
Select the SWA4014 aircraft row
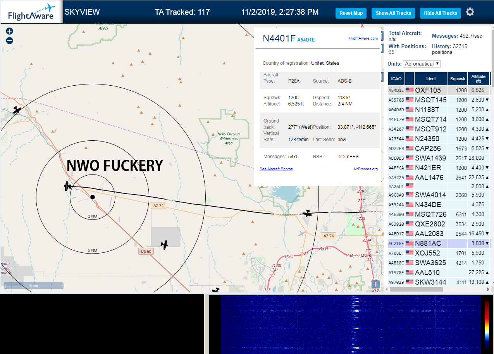(439, 195)
